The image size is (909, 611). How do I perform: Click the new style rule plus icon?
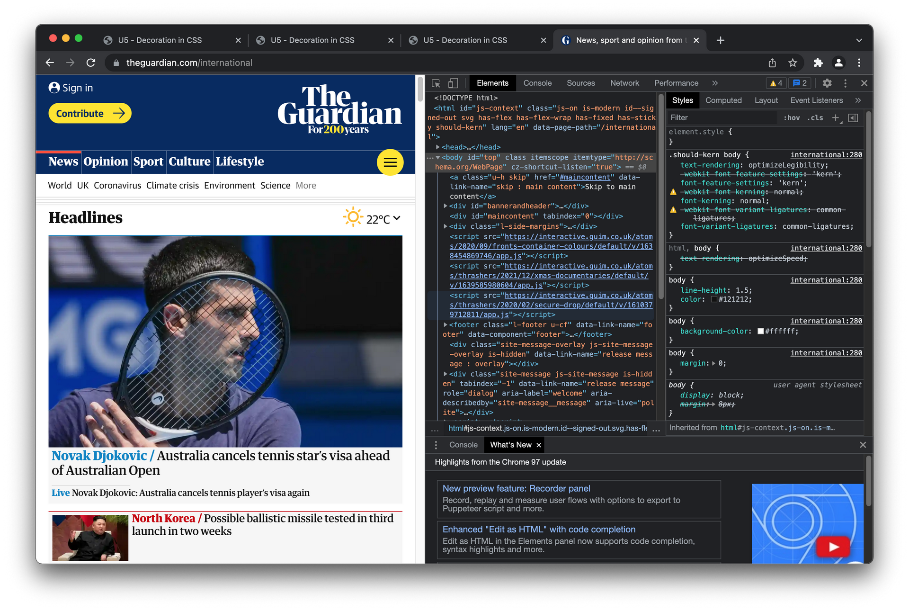(x=836, y=118)
